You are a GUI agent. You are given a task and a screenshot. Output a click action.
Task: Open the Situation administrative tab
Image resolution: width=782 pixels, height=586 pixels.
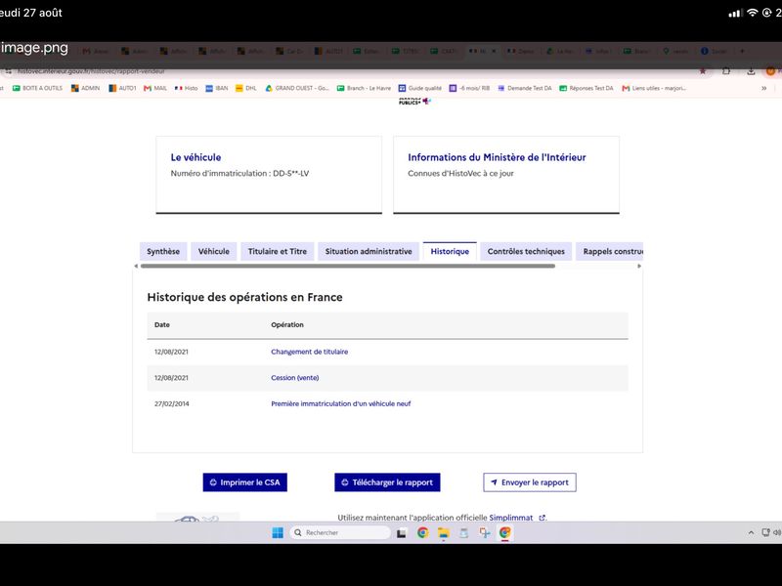pos(369,252)
